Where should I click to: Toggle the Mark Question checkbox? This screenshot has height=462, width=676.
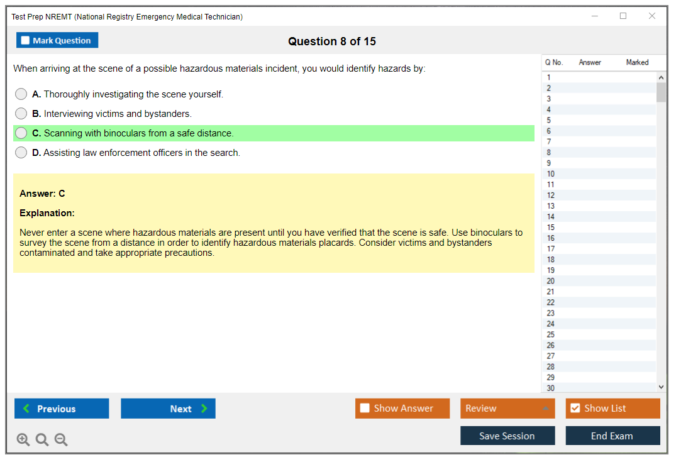pos(26,40)
